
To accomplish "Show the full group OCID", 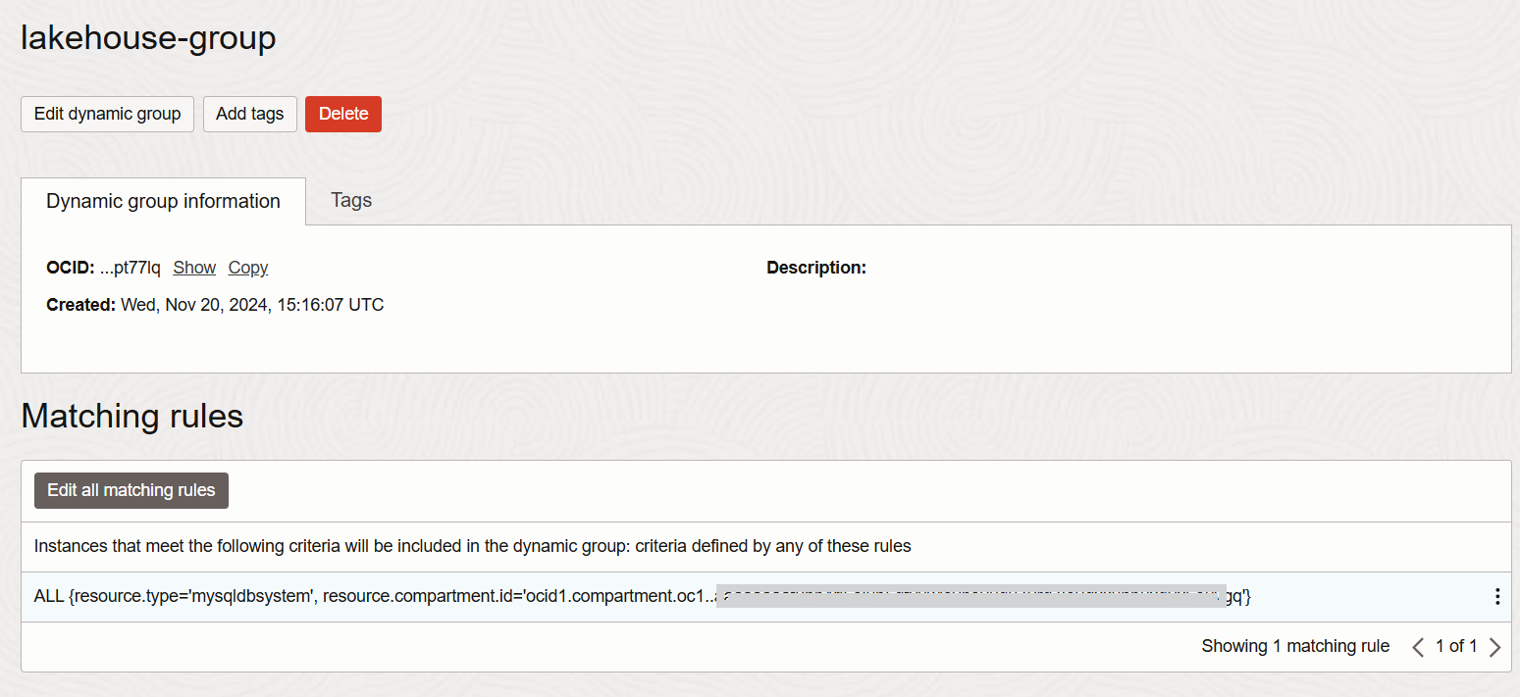I will [x=193, y=267].
